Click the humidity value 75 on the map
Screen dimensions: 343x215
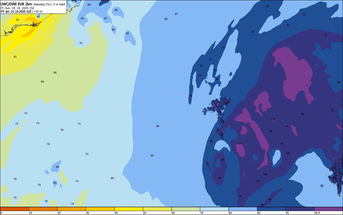(x=15, y=198)
